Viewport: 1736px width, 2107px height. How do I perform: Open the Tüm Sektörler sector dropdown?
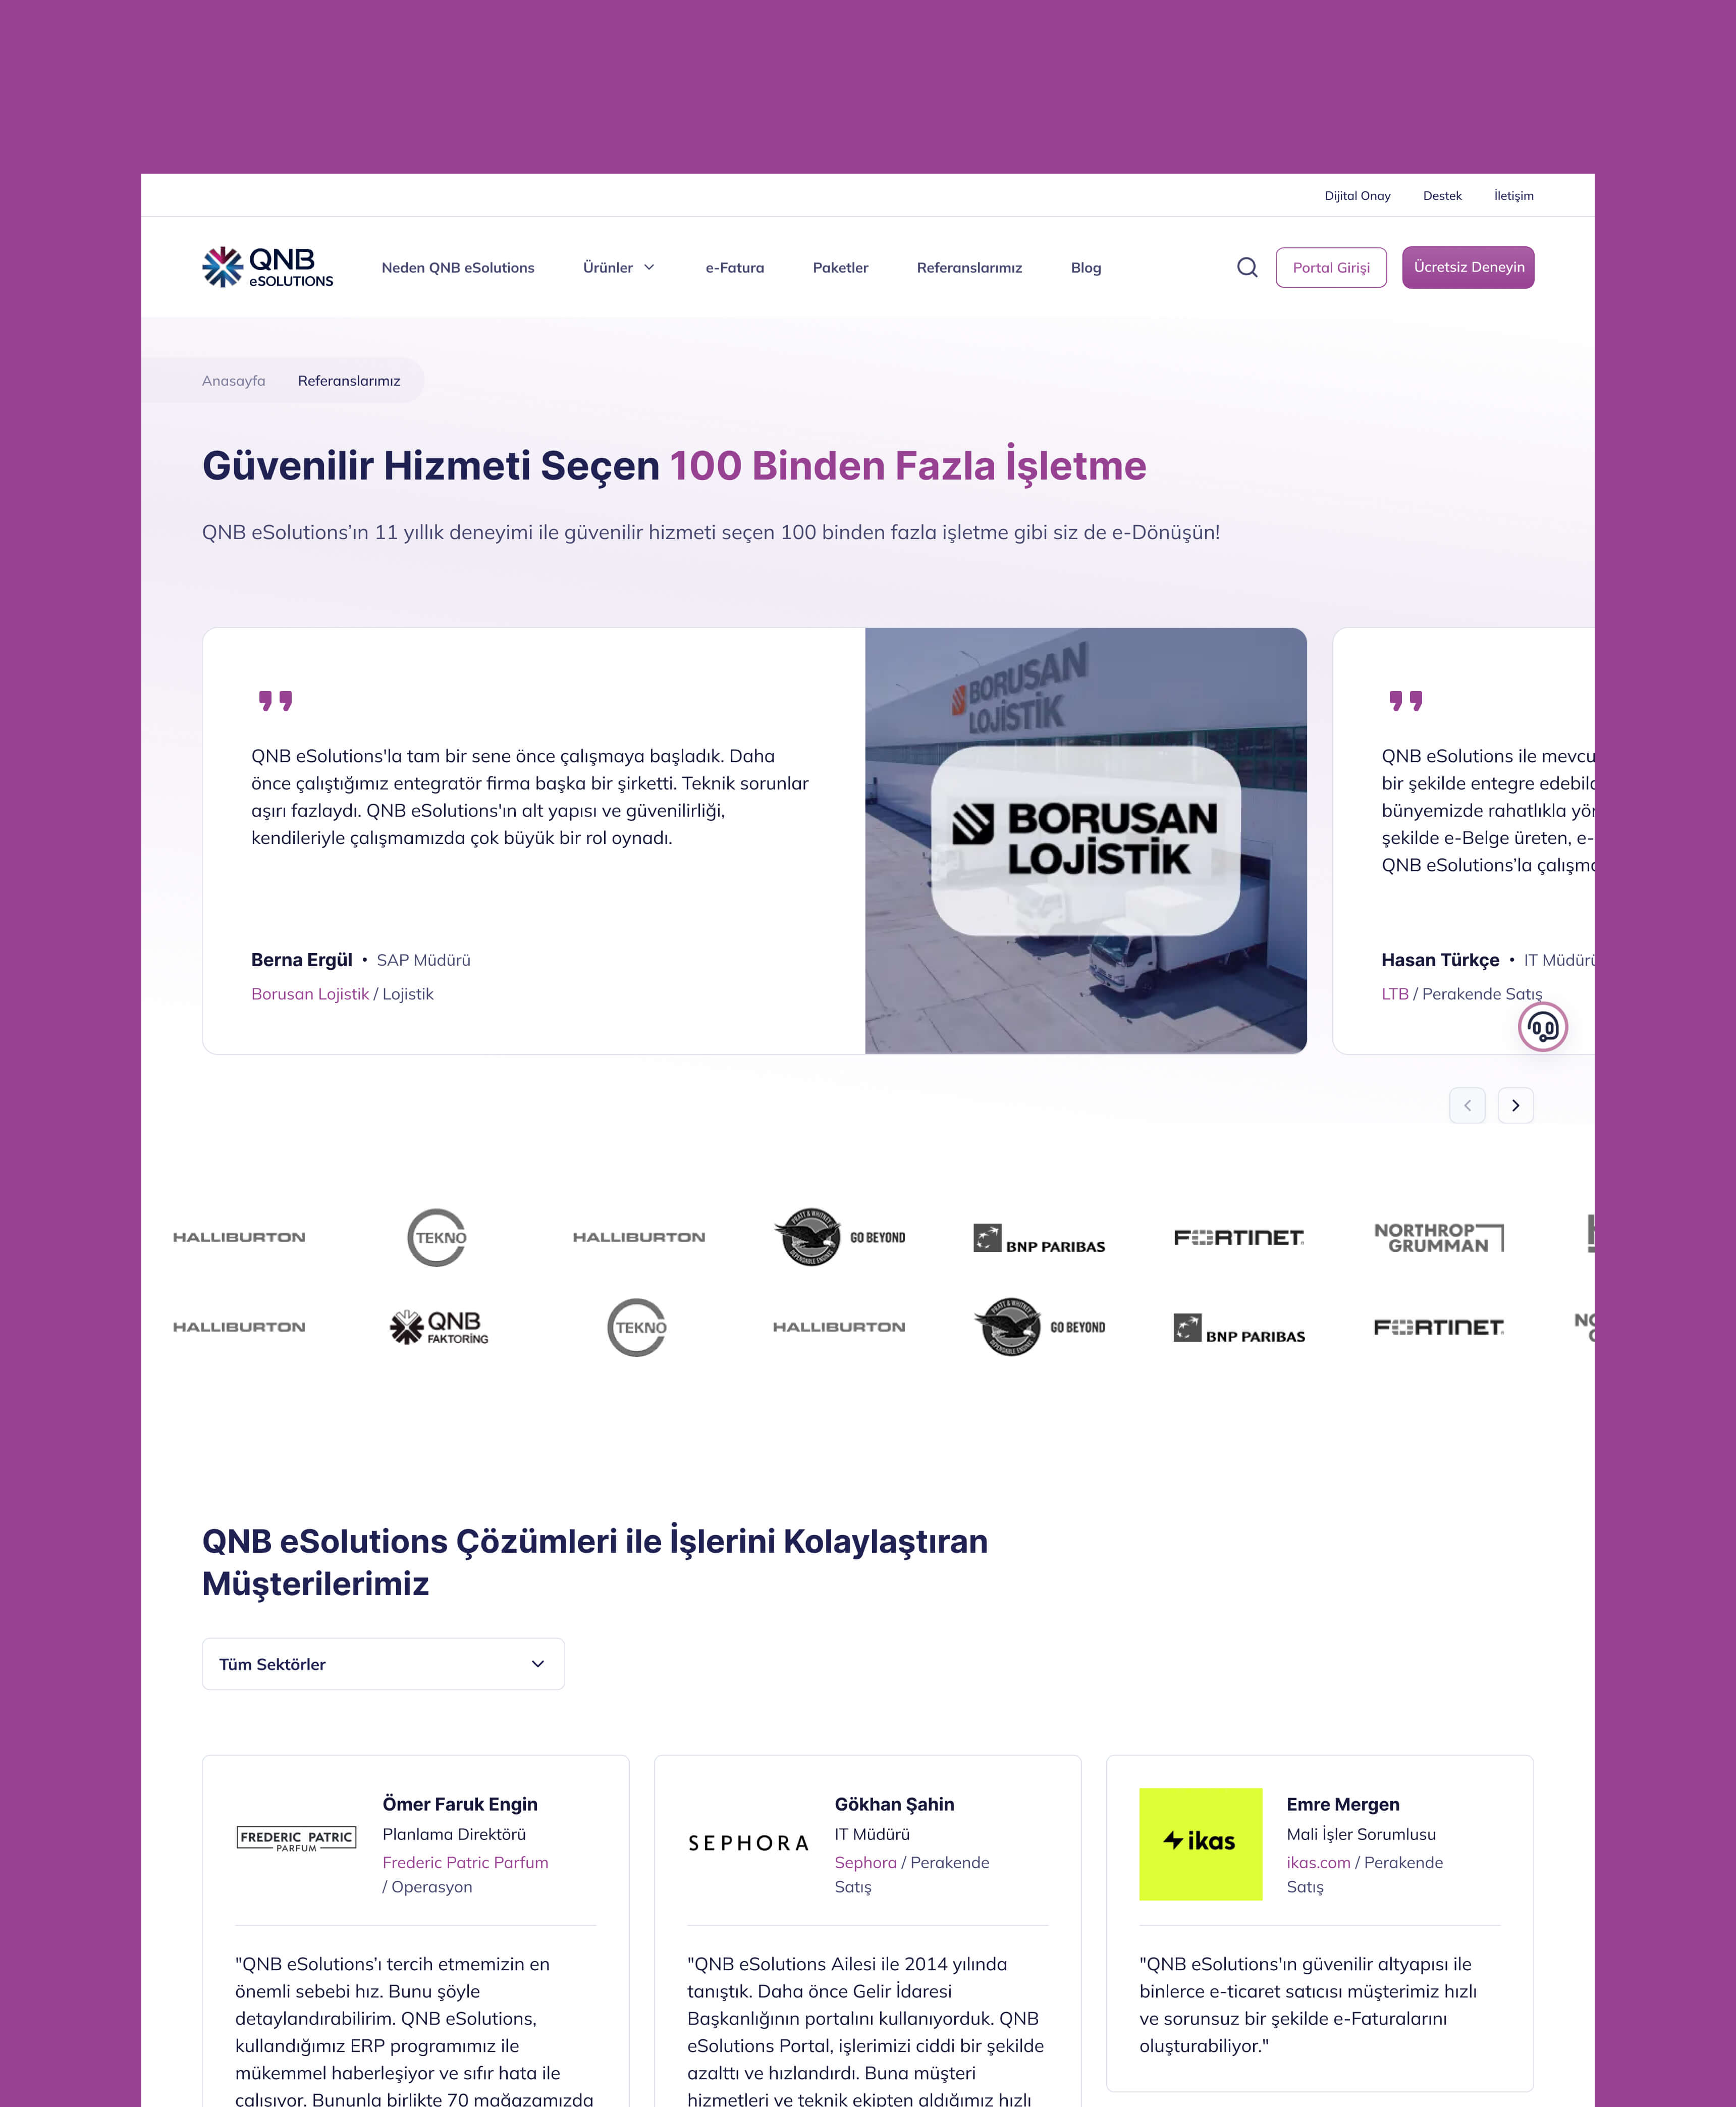pyautogui.click(x=383, y=1664)
